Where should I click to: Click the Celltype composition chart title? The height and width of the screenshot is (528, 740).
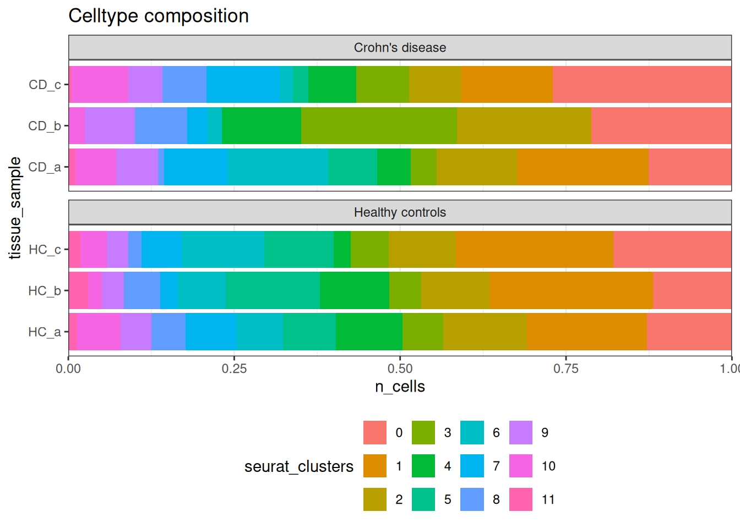coord(159,16)
